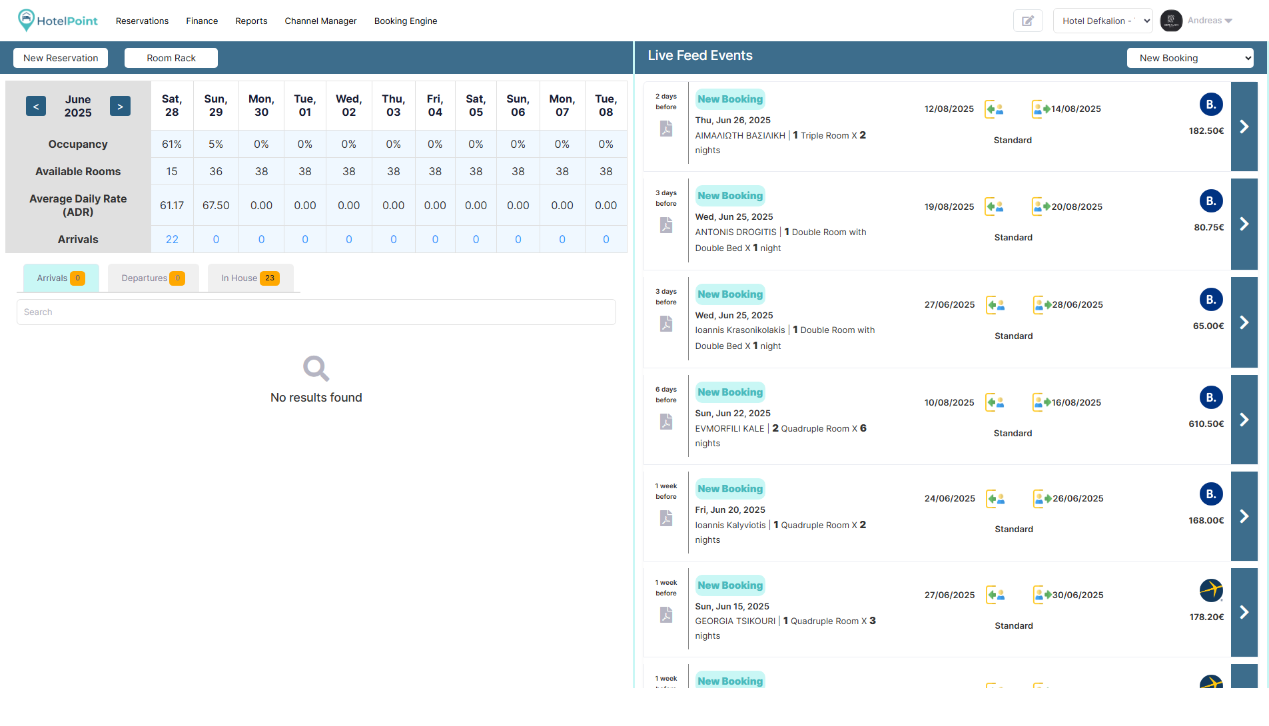Click guest name GEORGIA TSIKOURI

click(735, 621)
